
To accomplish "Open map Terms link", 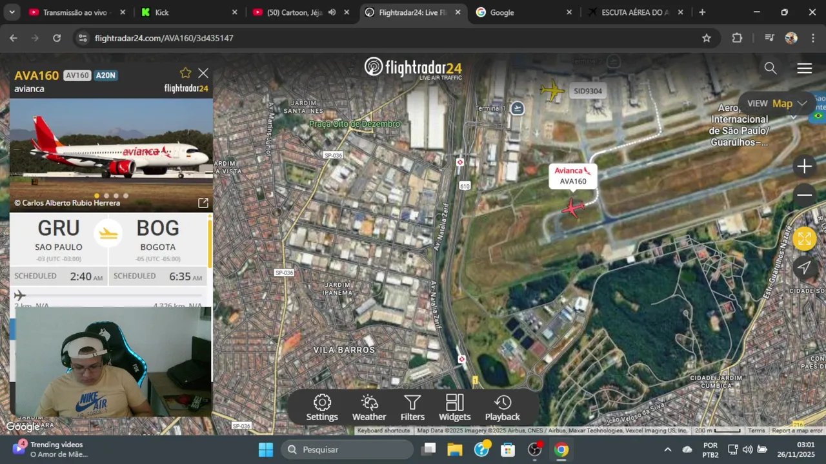I will point(756,430).
